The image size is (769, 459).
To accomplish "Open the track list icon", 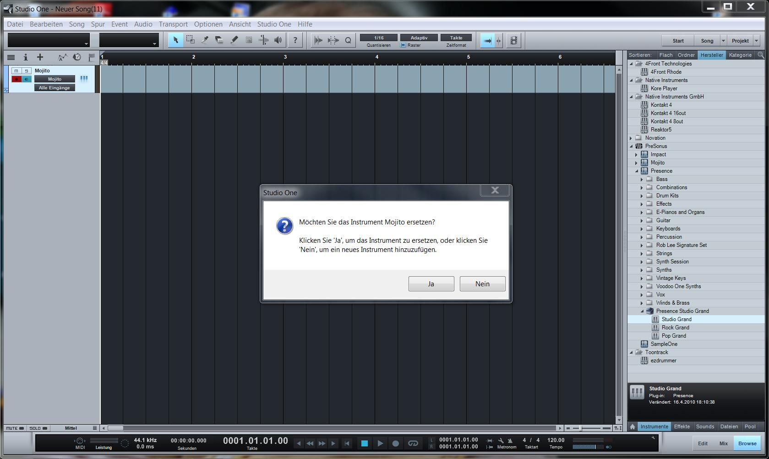I will click(x=11, y=57).
